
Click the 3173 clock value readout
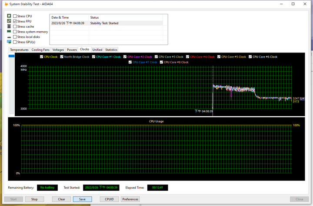296,101
